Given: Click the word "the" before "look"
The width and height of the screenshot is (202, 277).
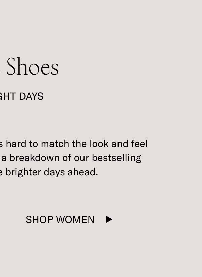Looking at the screenshot, I should 79,144.
